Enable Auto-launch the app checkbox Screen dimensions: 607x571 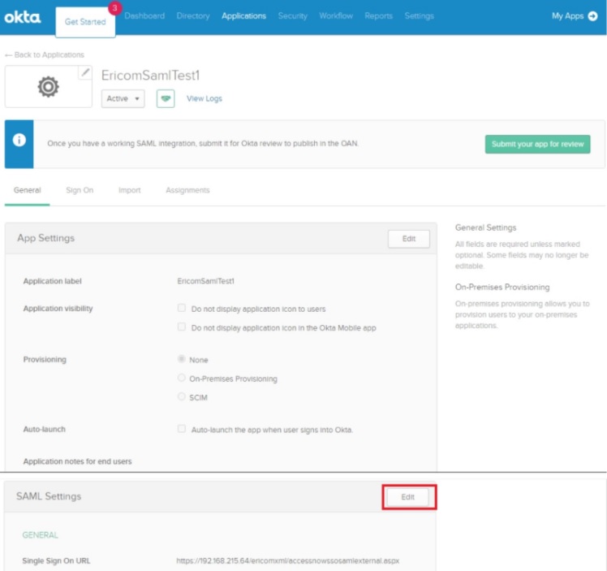click(x=182, y=429)
